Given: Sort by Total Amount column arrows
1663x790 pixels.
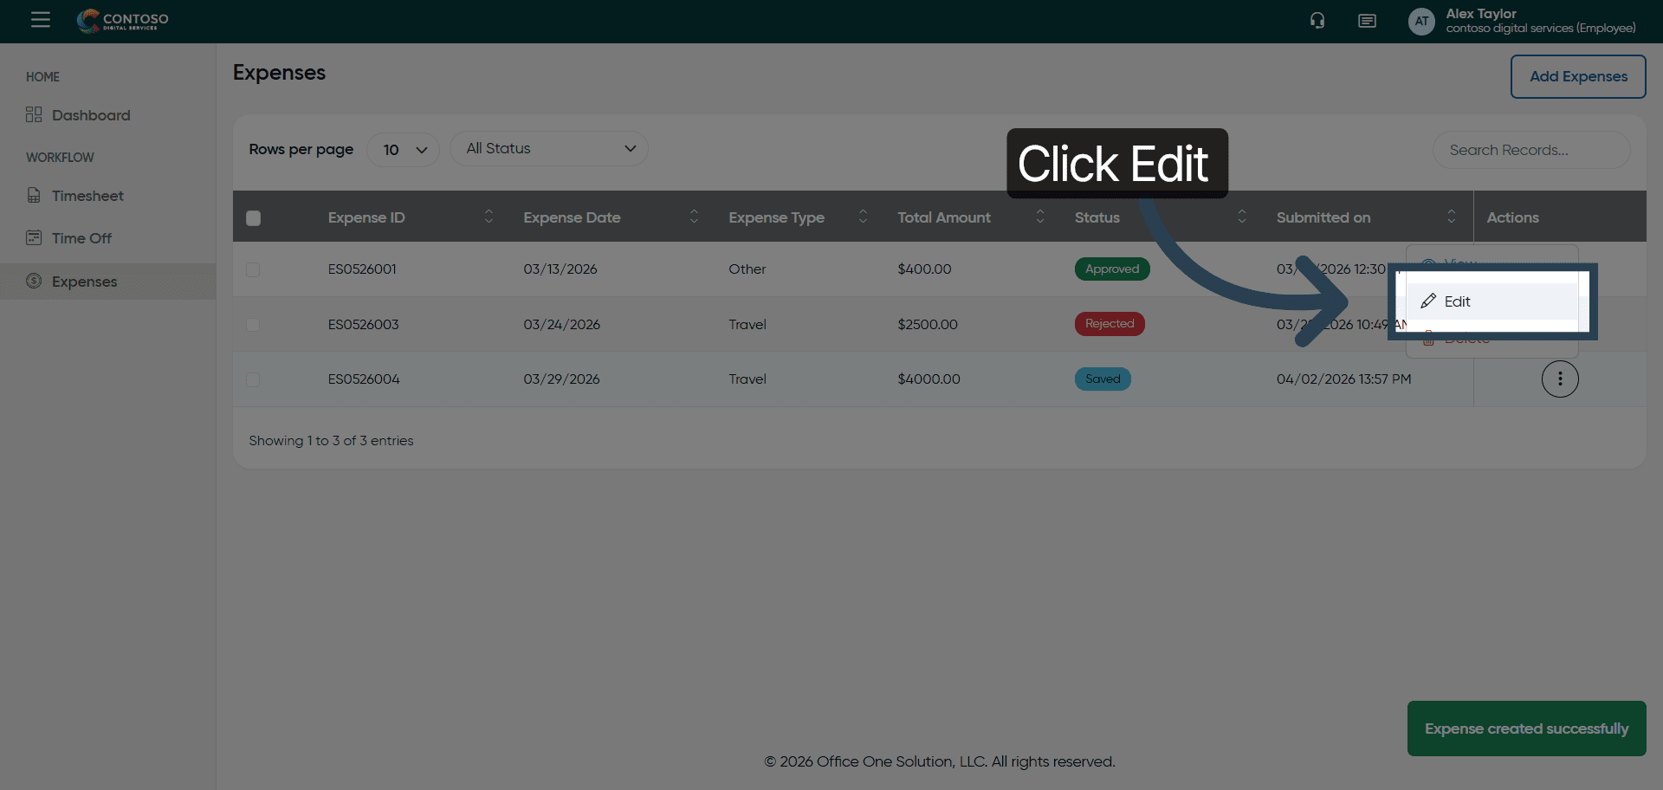Looking at the screenshot, I should (x=1040, y=217).
